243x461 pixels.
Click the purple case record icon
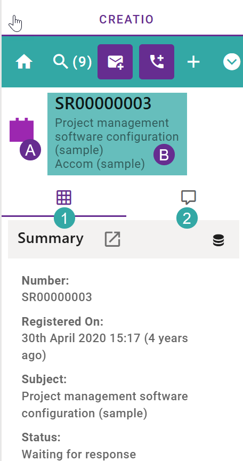tap(21, 130)
